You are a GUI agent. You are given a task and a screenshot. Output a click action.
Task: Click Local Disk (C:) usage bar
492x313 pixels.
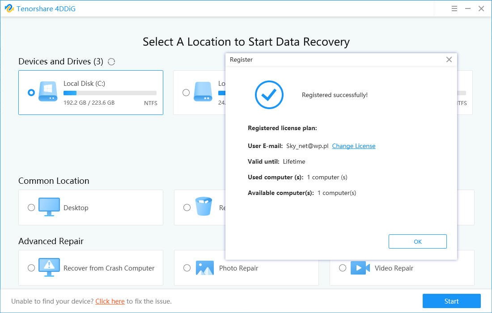coord(110,93)
